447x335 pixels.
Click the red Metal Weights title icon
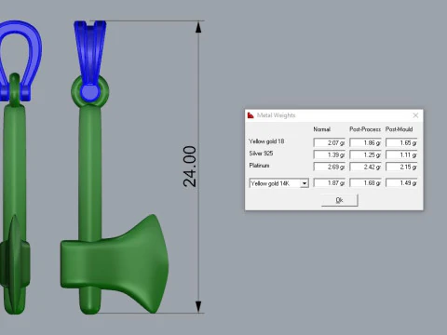[251, 115]
